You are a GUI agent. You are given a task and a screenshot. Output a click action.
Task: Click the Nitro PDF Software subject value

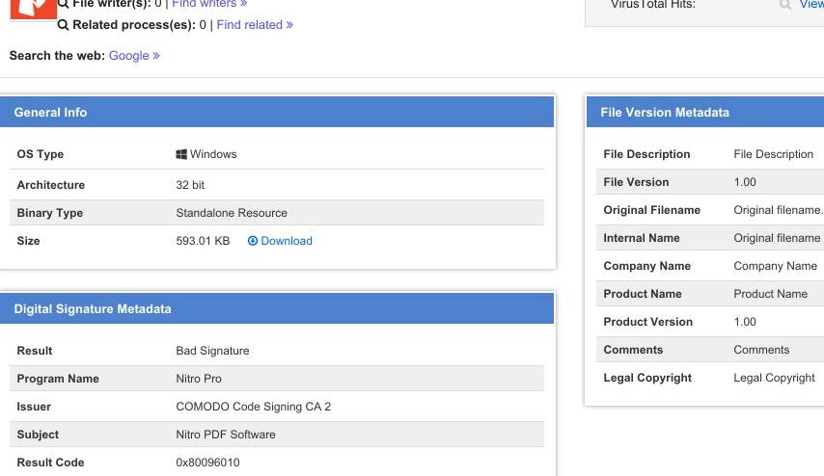226,435
